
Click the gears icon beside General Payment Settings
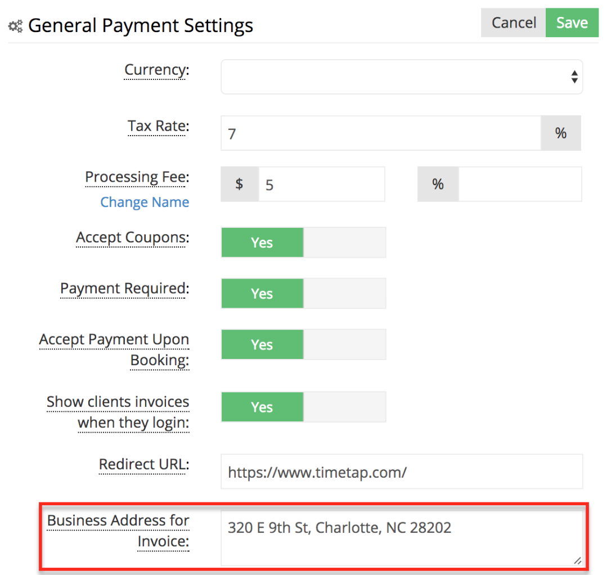[x=15, y=25]
